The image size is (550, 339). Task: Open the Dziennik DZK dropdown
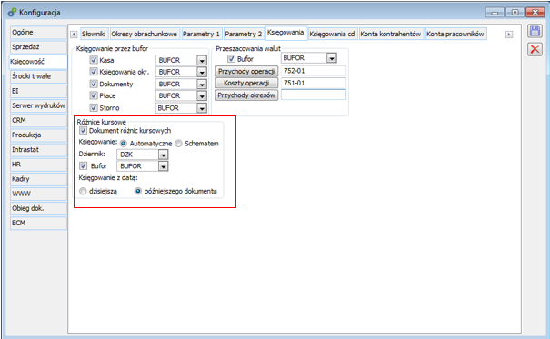(x=163, y=155)
